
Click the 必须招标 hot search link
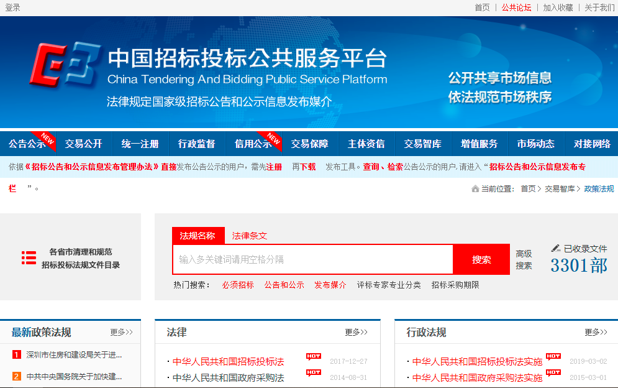coord(238,285)
